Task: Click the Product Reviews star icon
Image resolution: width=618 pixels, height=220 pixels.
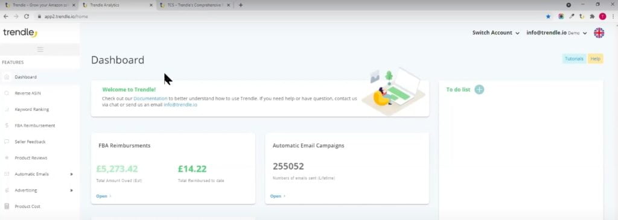Action: (7, 158)
